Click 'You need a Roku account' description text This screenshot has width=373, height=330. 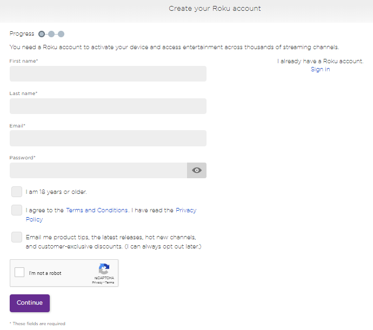[174, 47]
